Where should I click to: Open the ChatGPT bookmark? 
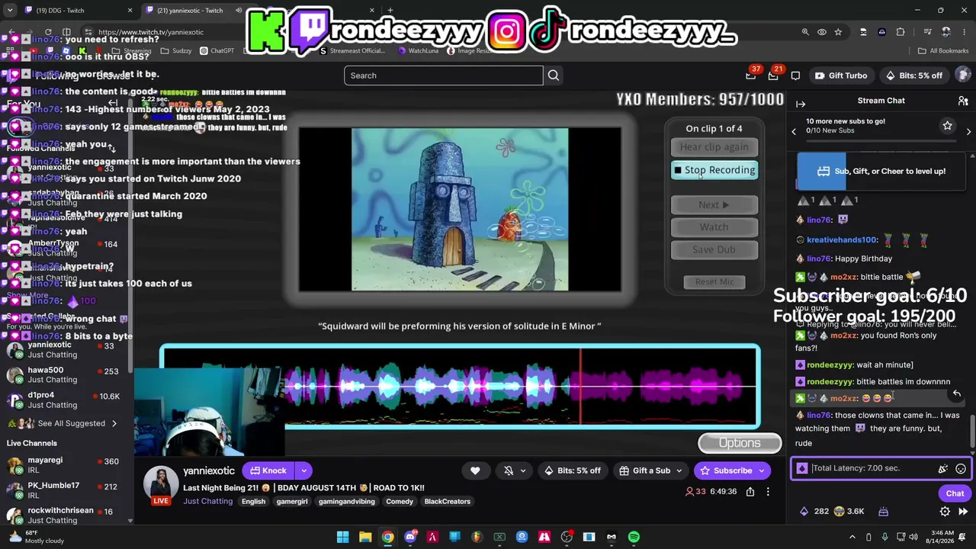coord(217,51)
